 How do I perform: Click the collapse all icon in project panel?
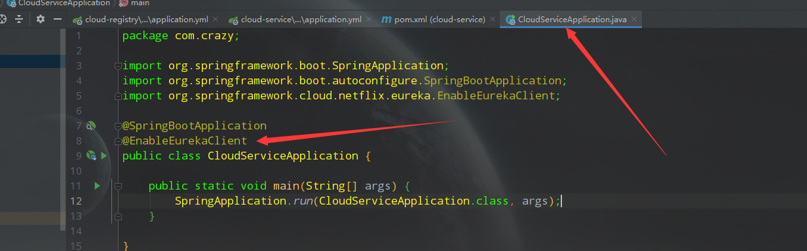(19, 19)
